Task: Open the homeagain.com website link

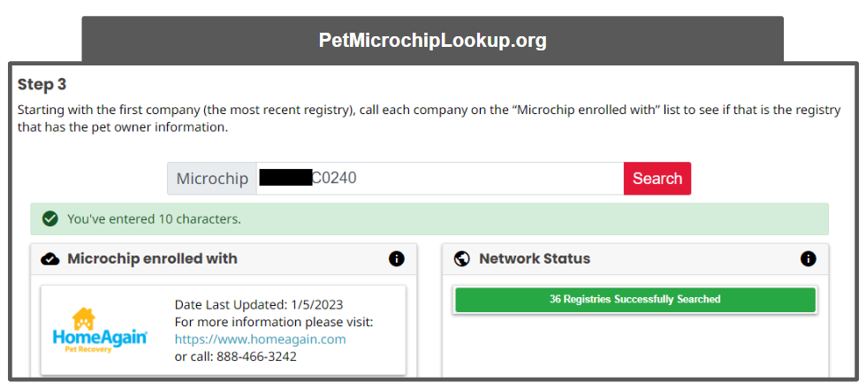Action: pyautogui.click(x=260, y=339)
